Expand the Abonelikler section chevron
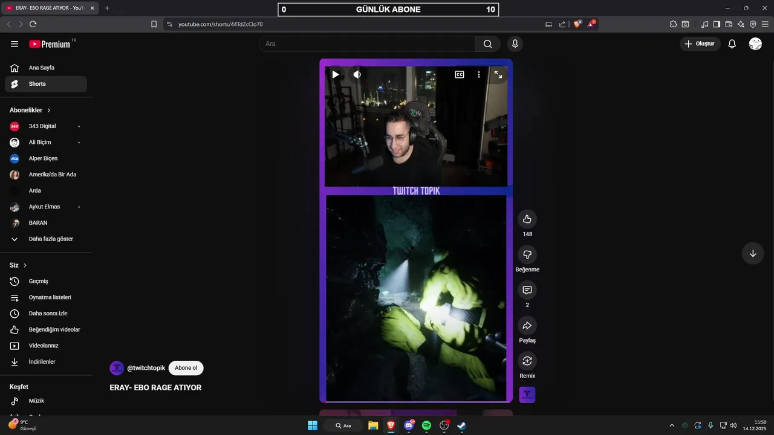 coord(49,111)
